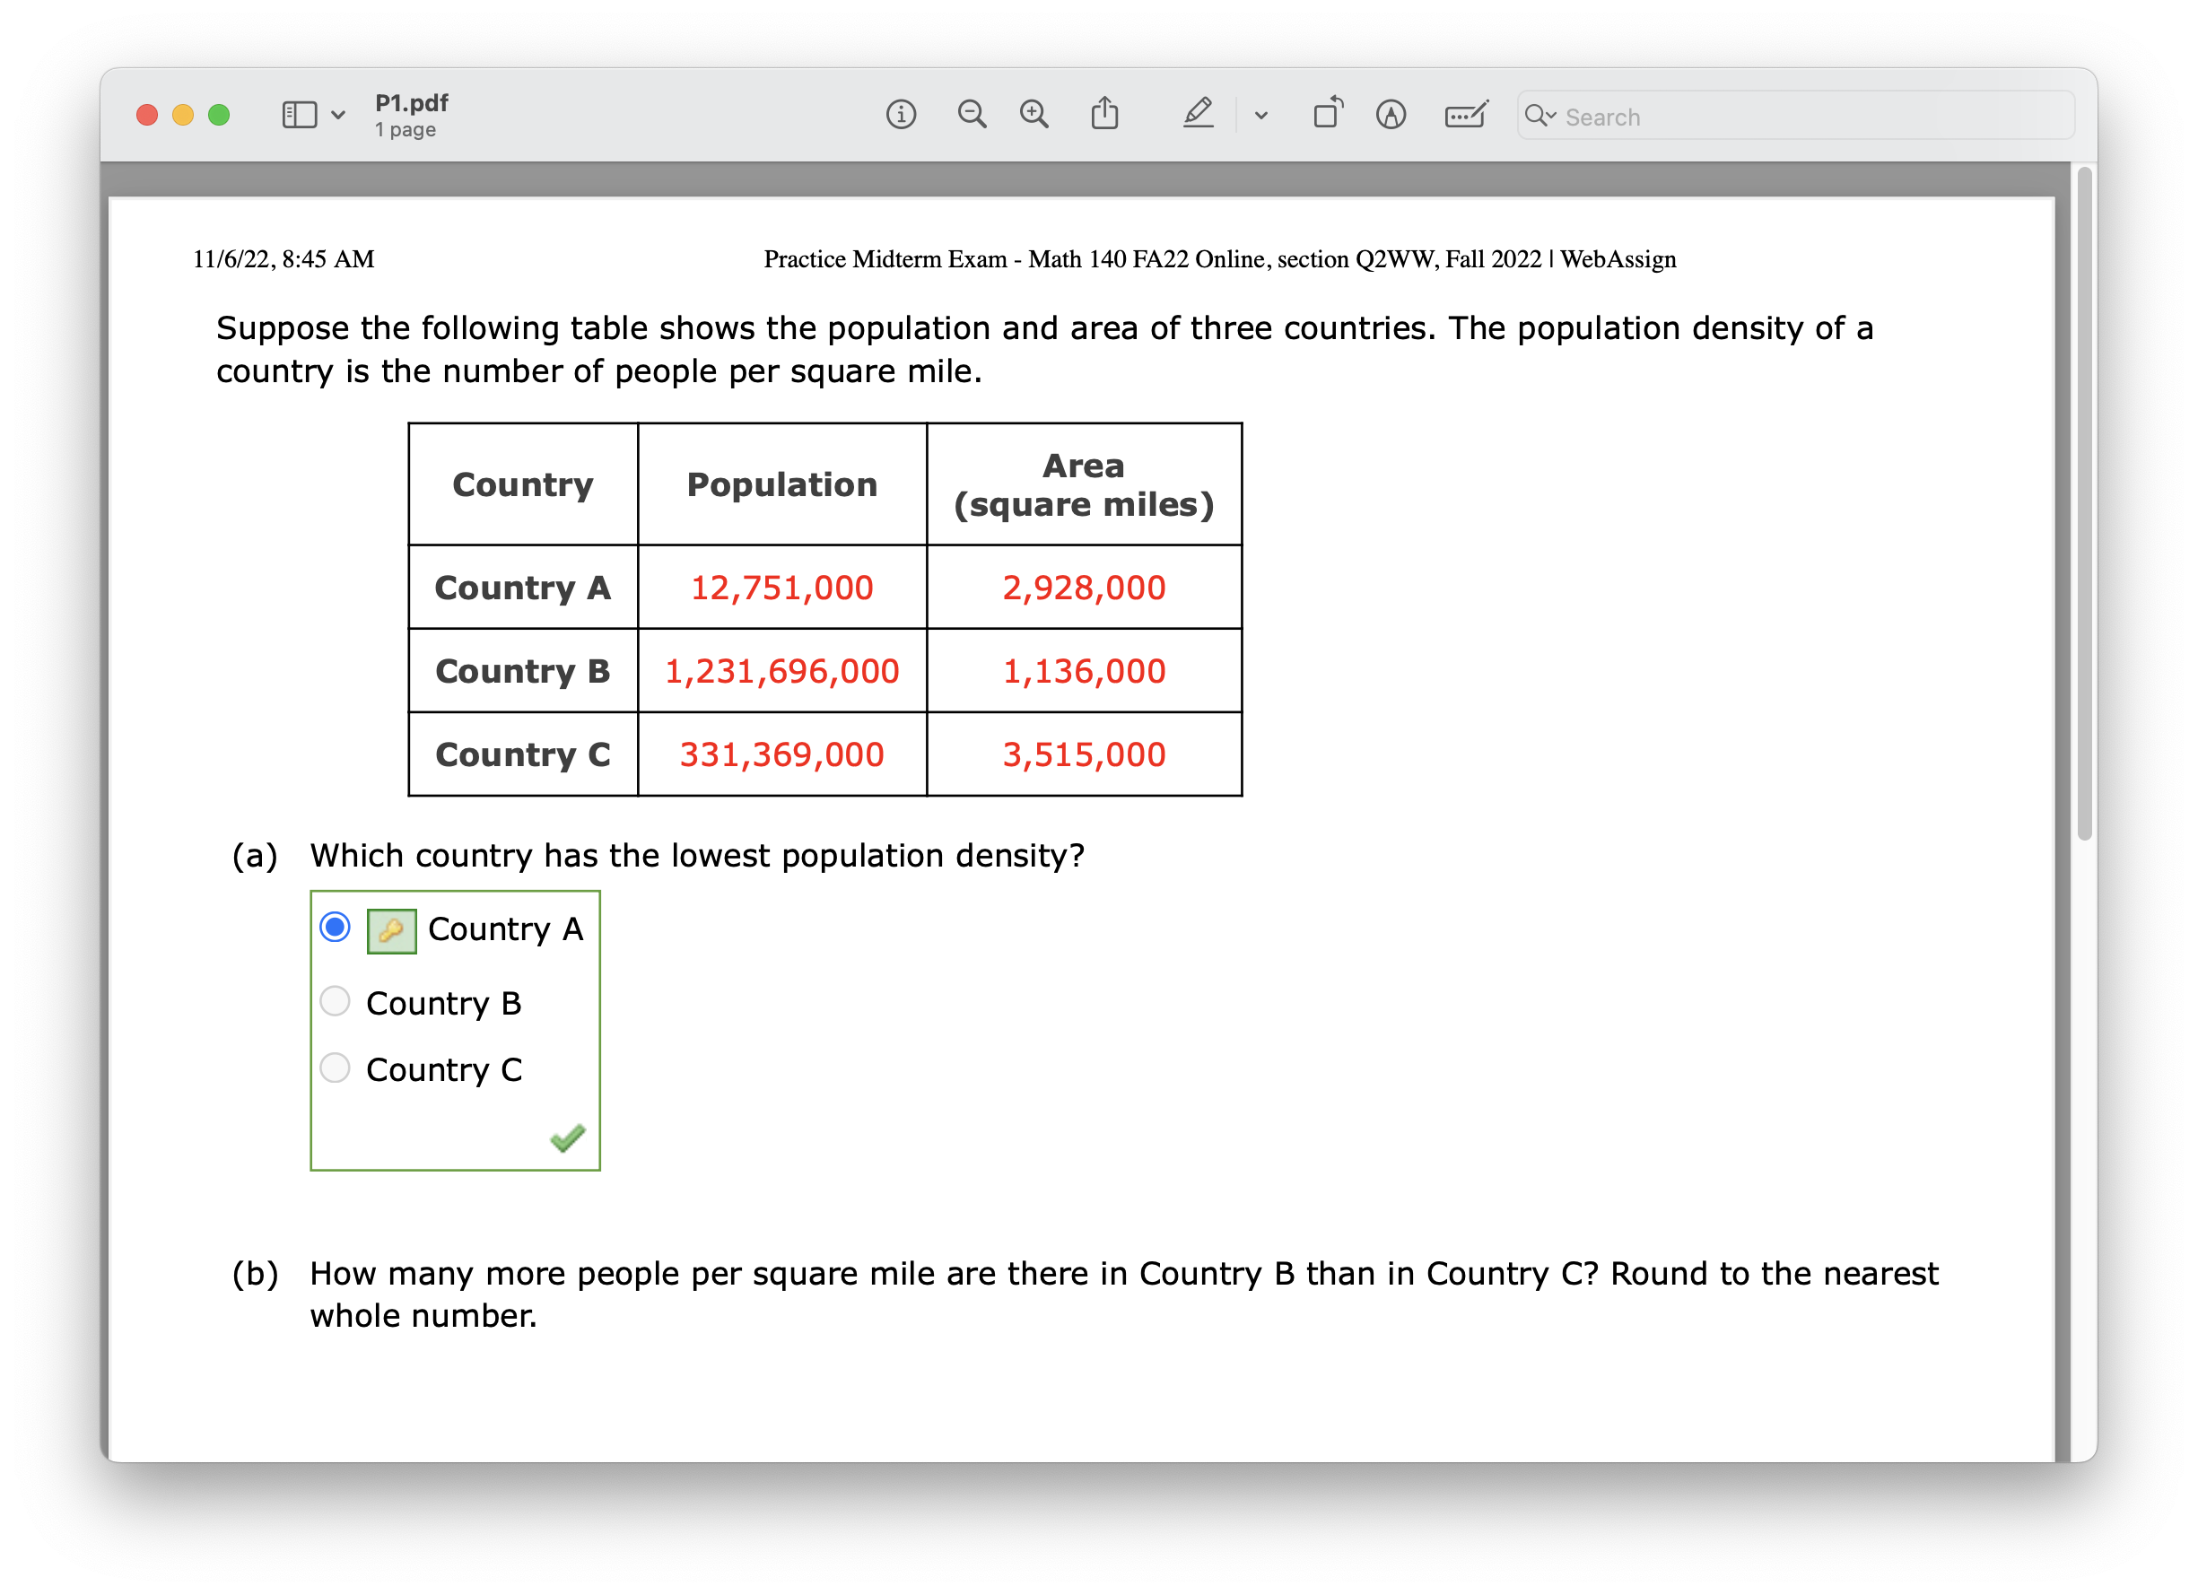Toggle the sidebar view in Preview
2198x1595 pixels.
[301, 114]
